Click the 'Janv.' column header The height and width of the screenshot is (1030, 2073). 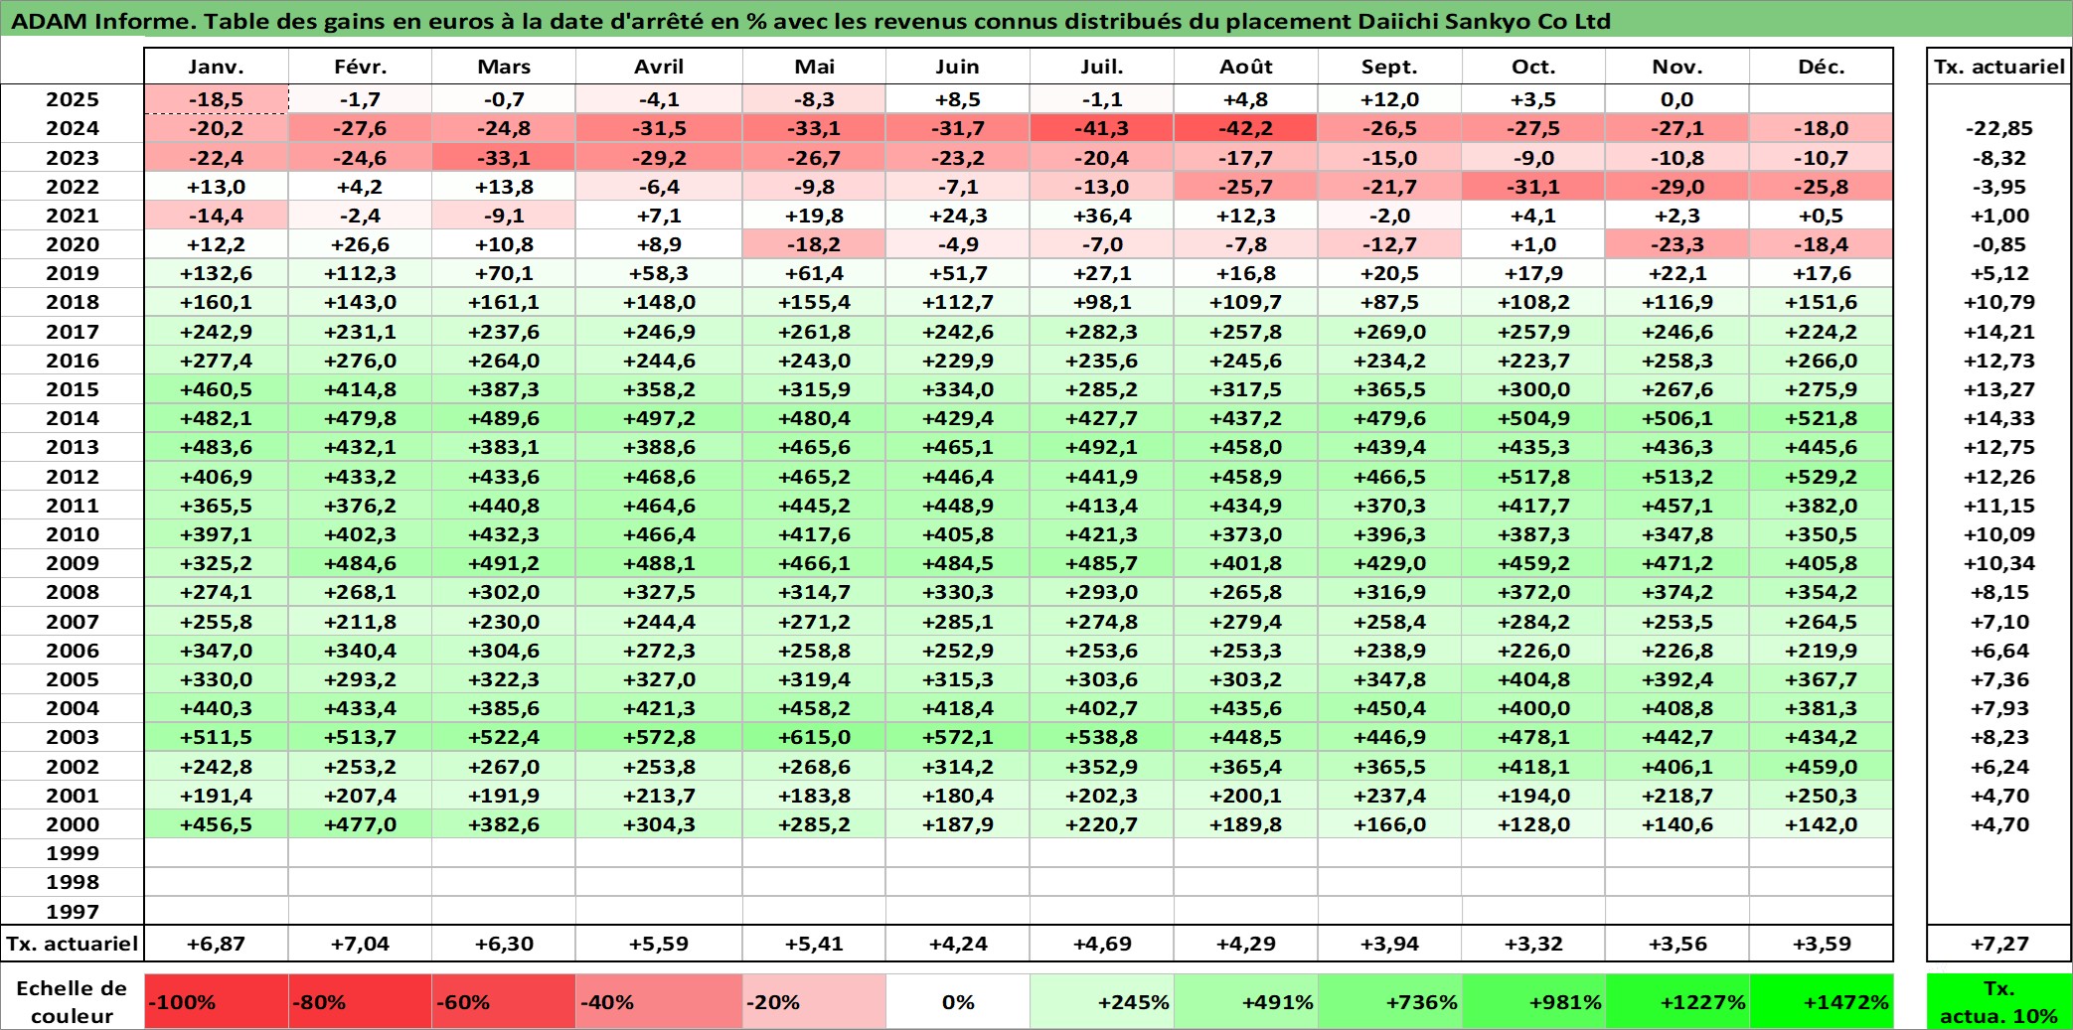[x=217, y=67]
